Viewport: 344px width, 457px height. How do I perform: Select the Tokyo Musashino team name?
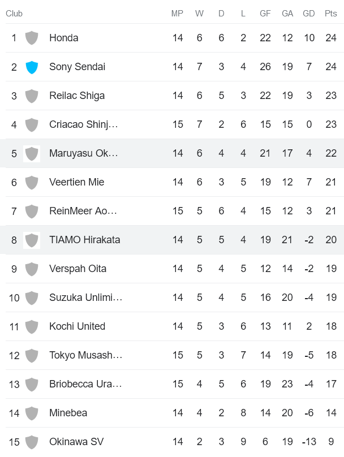(x=85, y=355)
